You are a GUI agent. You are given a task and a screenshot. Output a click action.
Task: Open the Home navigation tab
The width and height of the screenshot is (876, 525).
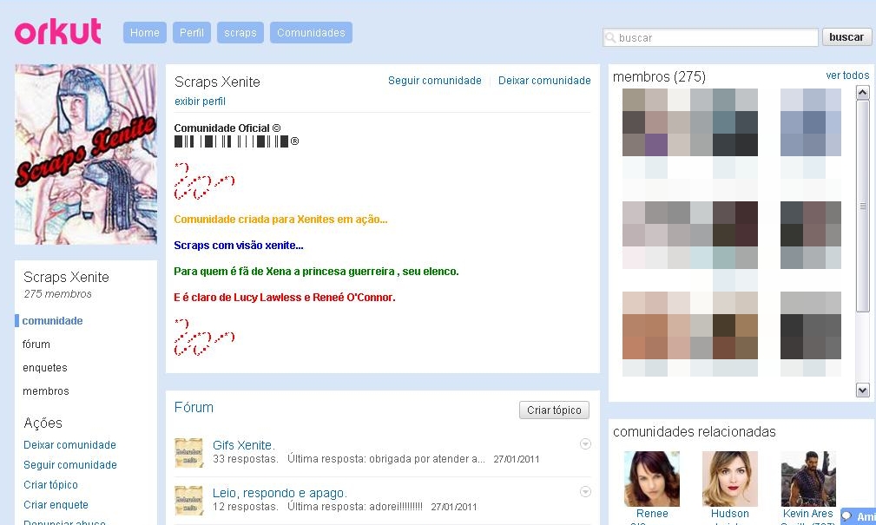(x=145, y=32)
